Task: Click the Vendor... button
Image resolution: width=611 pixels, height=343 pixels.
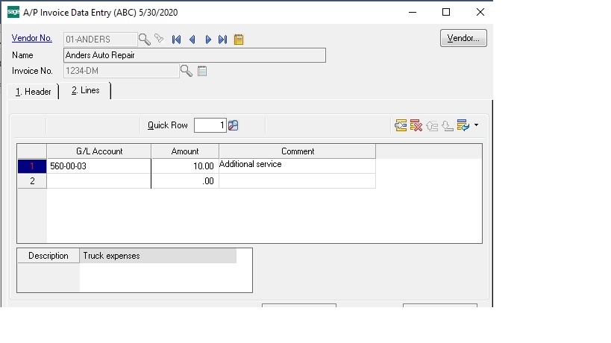Action: 463,38
